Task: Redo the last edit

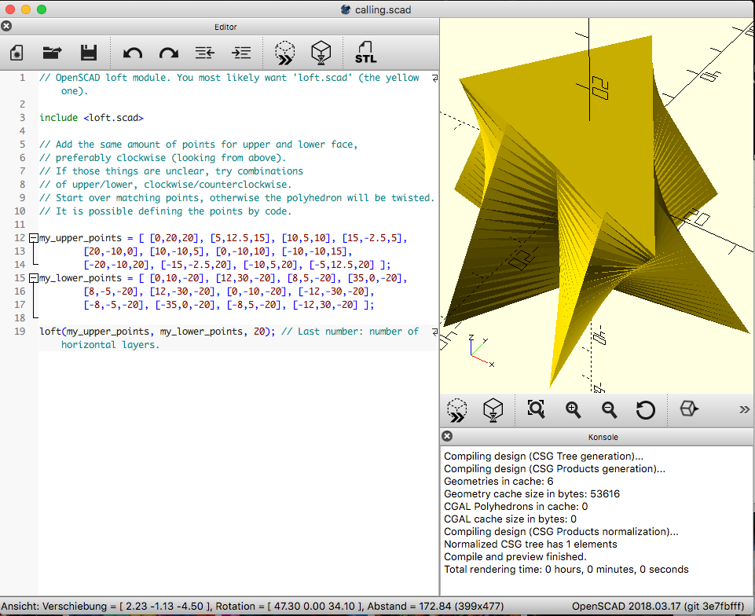Action: tap(169, 53)
